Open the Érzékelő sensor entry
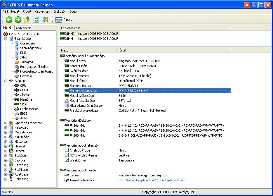273x196 pixels. click(x=26, y=76)
